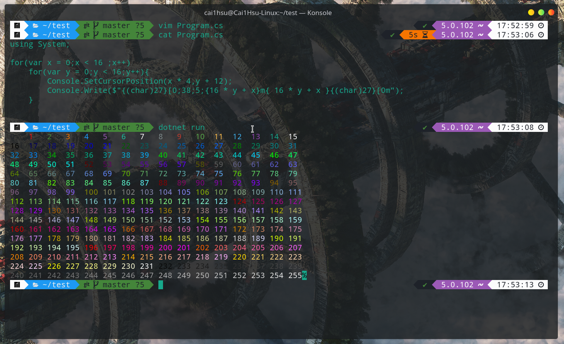The width and height of the screenshot is (564, 344).
Task: Click the terminal cursor block on the last prompt
Action: point(161,285)
